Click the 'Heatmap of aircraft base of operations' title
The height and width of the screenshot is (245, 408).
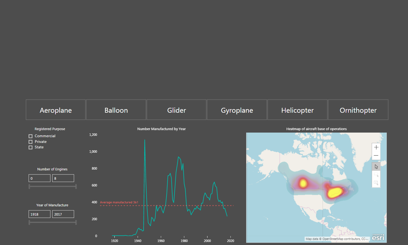317,129
